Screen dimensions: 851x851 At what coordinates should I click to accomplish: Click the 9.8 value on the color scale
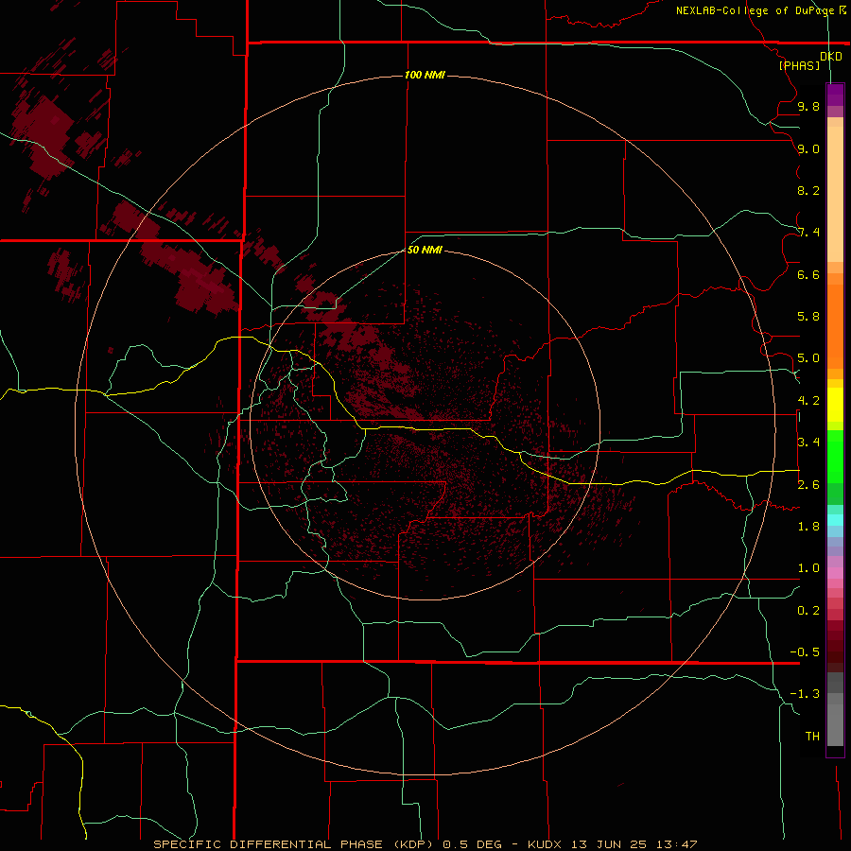coord(808,106)
